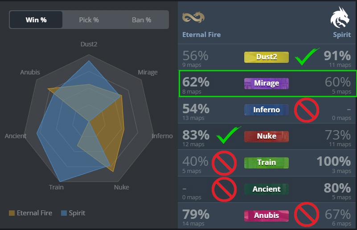Click the red ban icon on Train row

[224, 163]
